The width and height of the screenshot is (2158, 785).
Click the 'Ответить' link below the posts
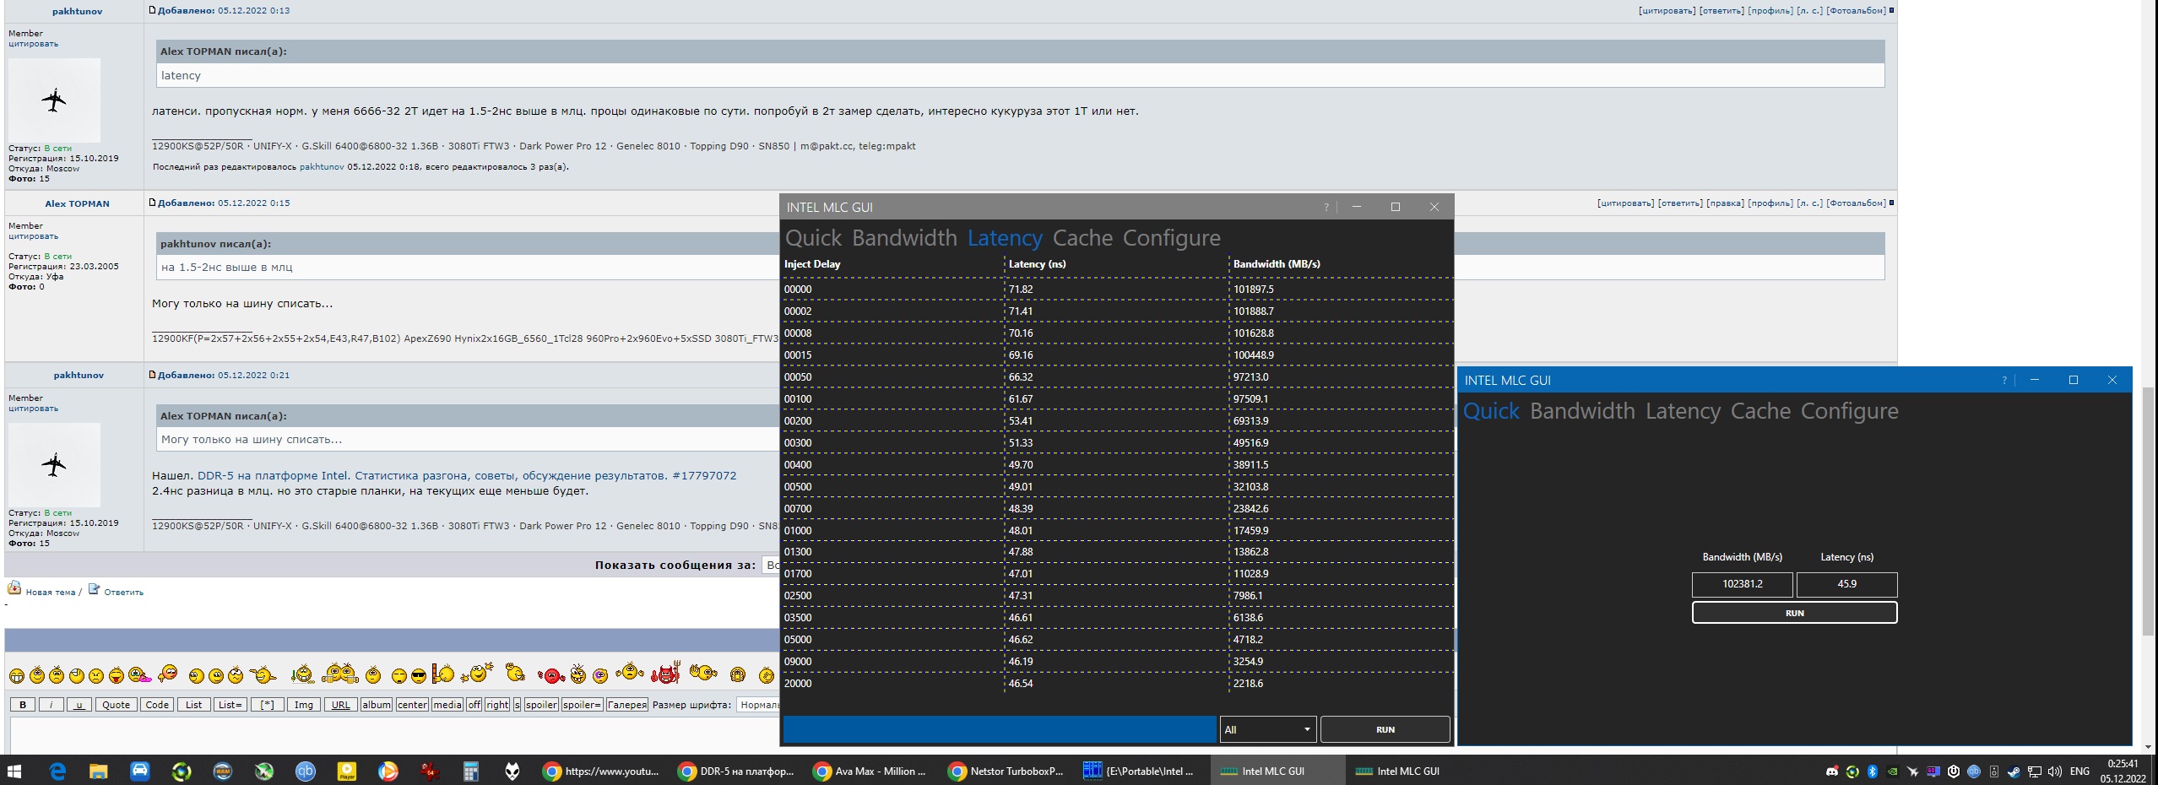(x=123, y=593)
